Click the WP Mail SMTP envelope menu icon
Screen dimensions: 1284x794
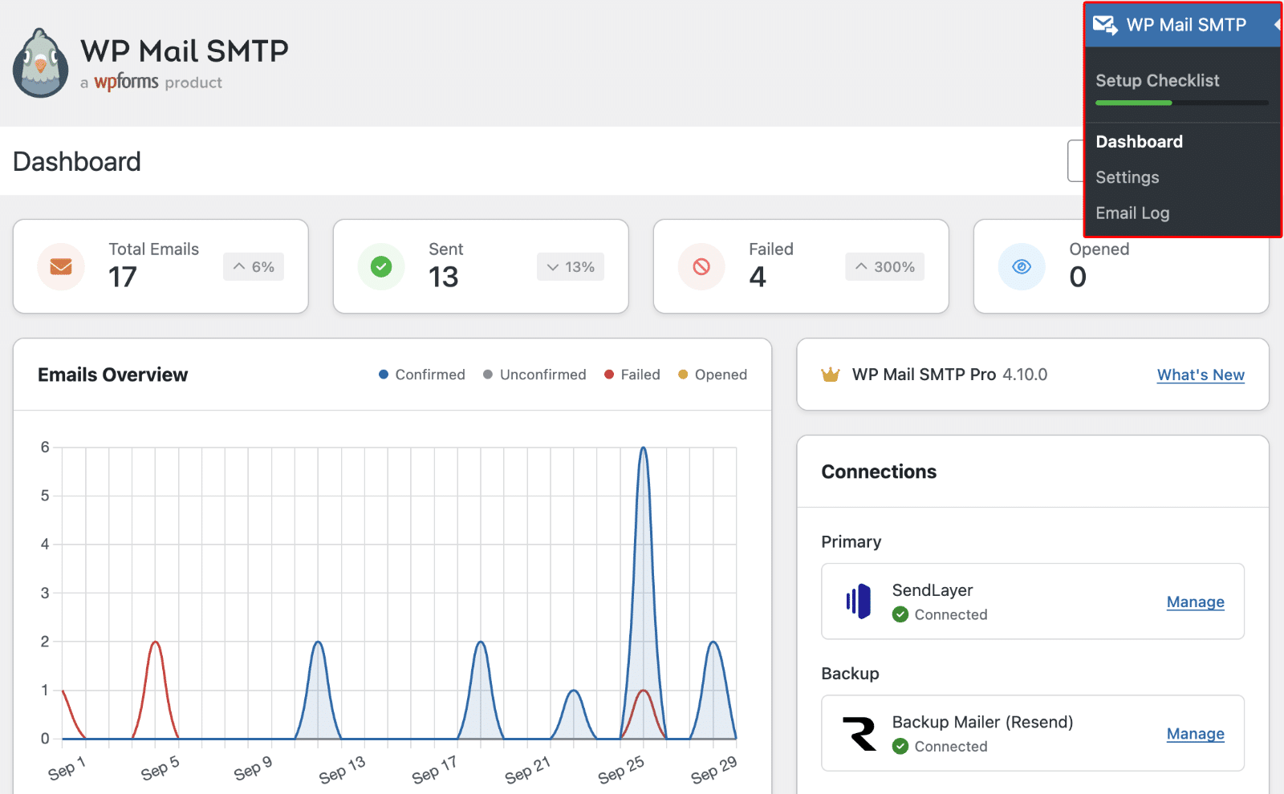click(1105, 25)
